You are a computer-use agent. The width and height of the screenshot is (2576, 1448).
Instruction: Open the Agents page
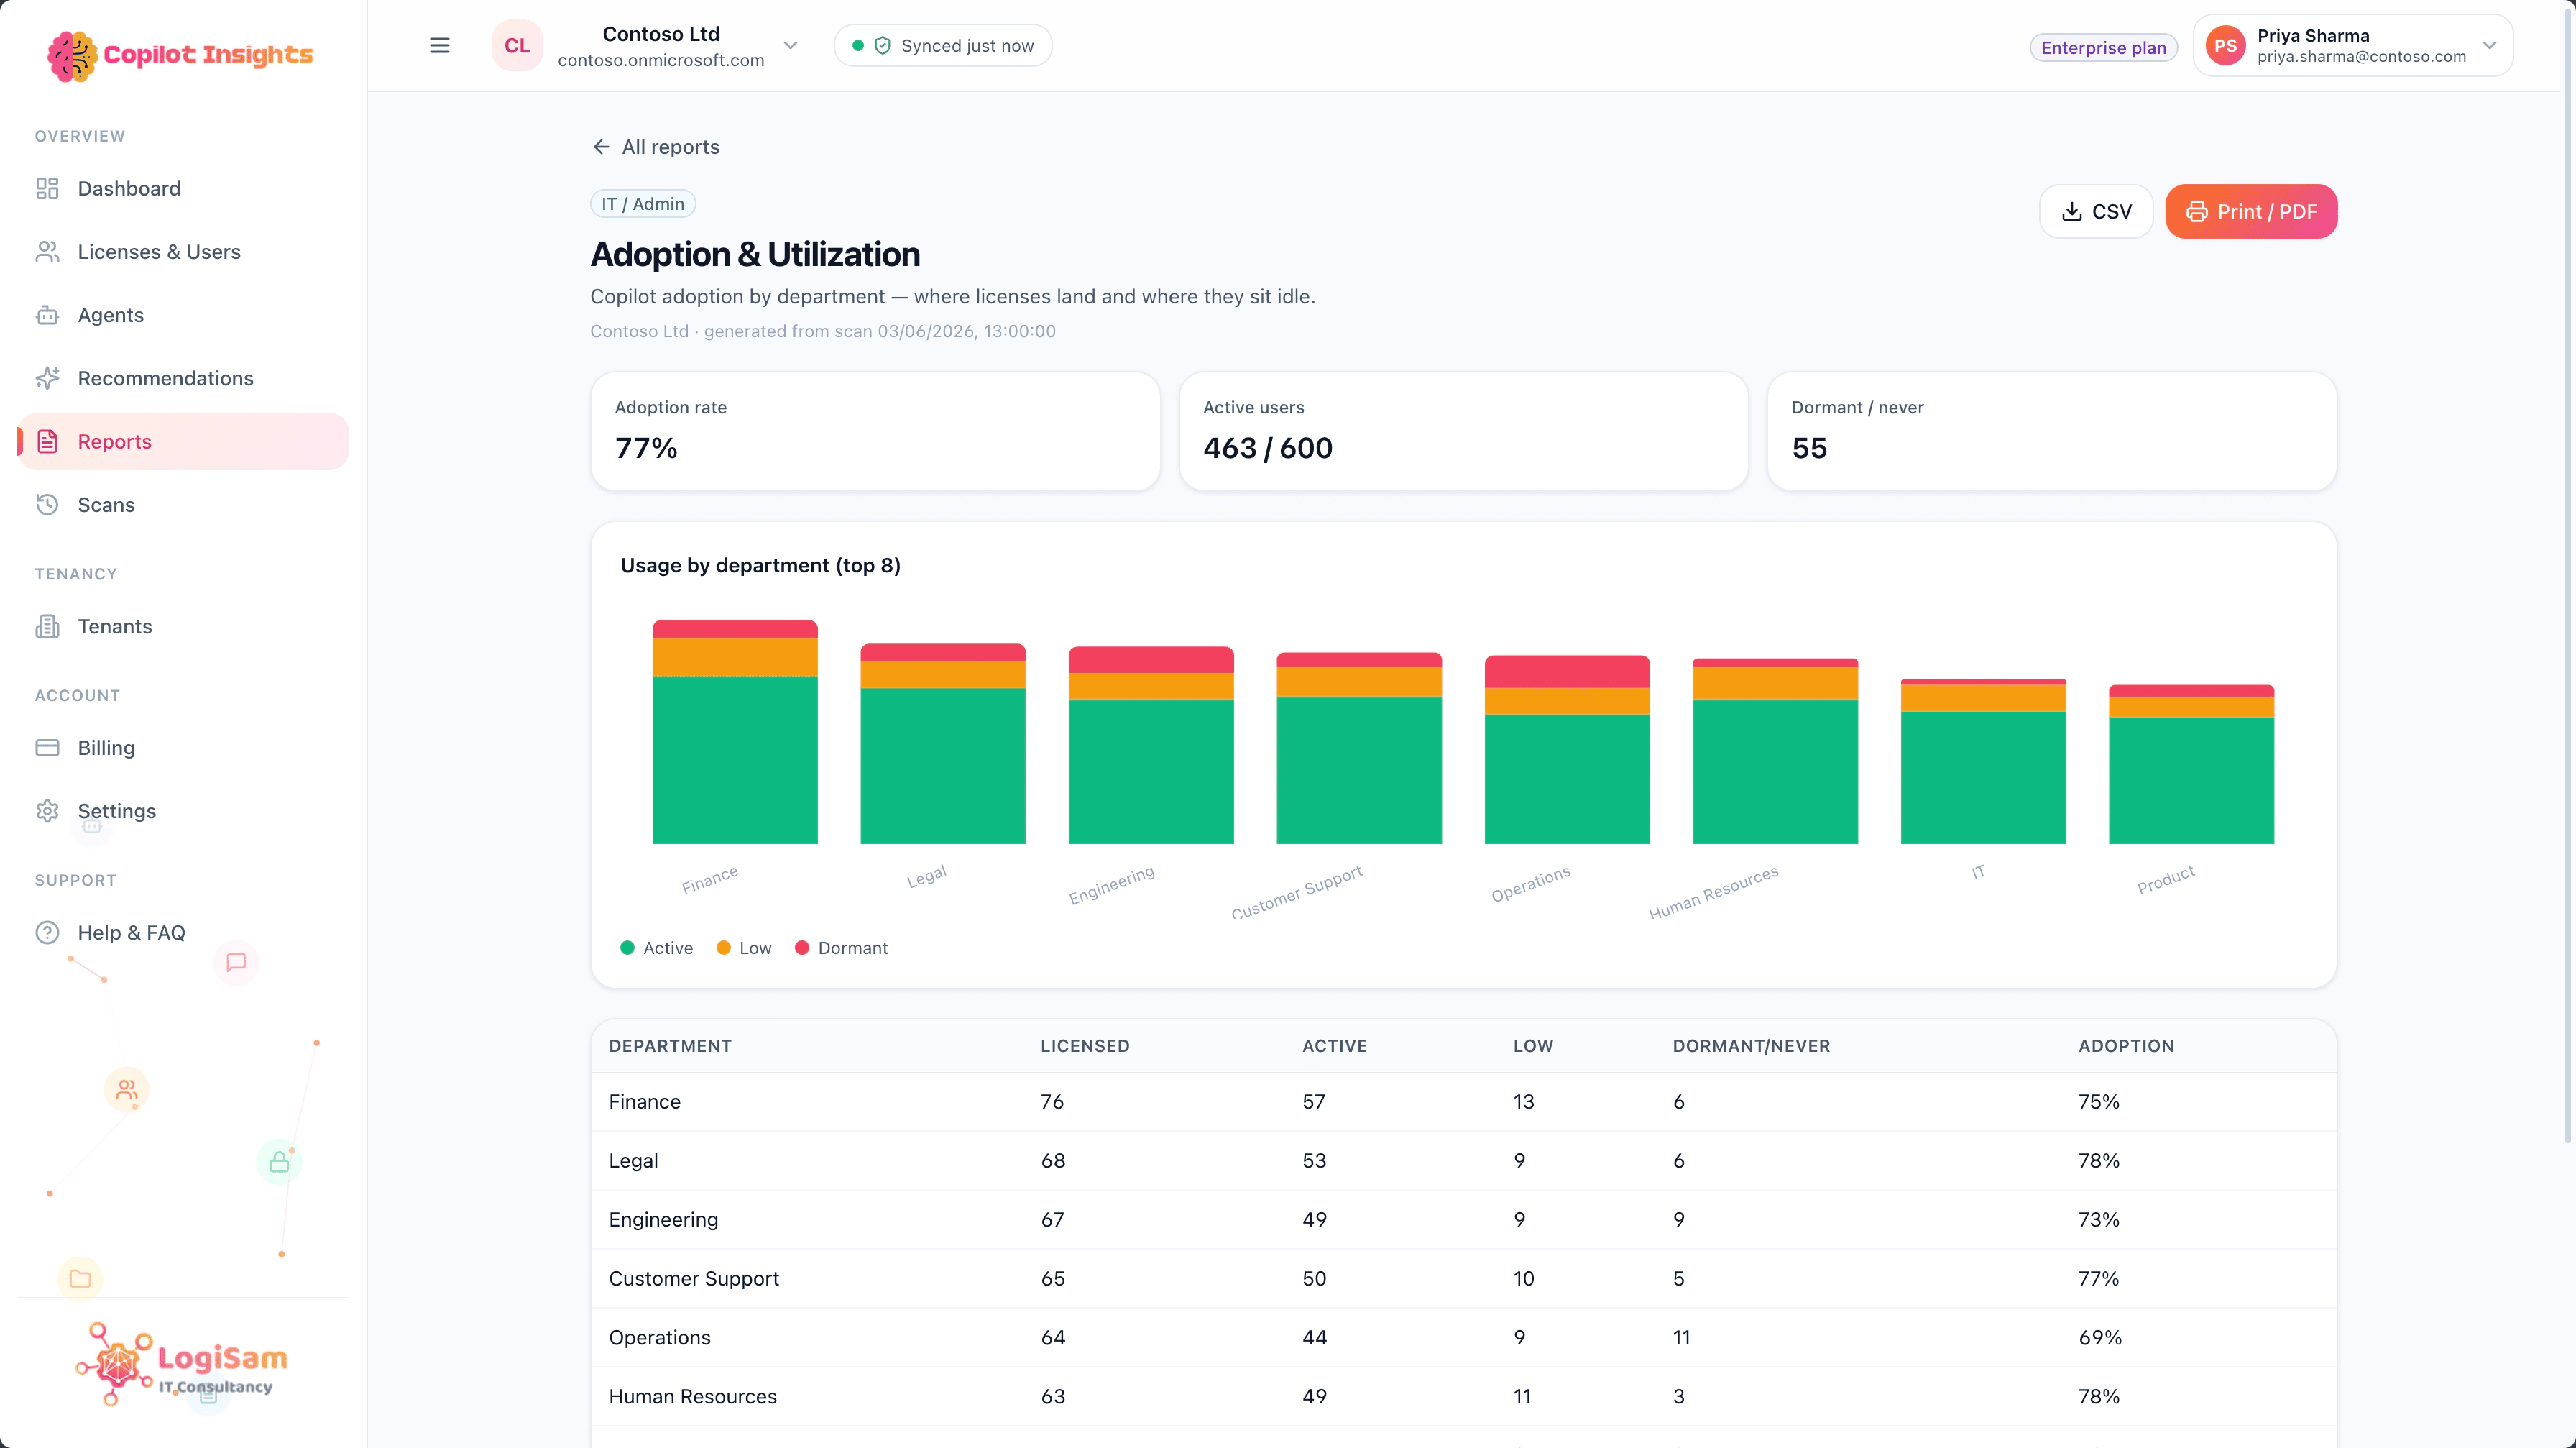pos(183,315)
